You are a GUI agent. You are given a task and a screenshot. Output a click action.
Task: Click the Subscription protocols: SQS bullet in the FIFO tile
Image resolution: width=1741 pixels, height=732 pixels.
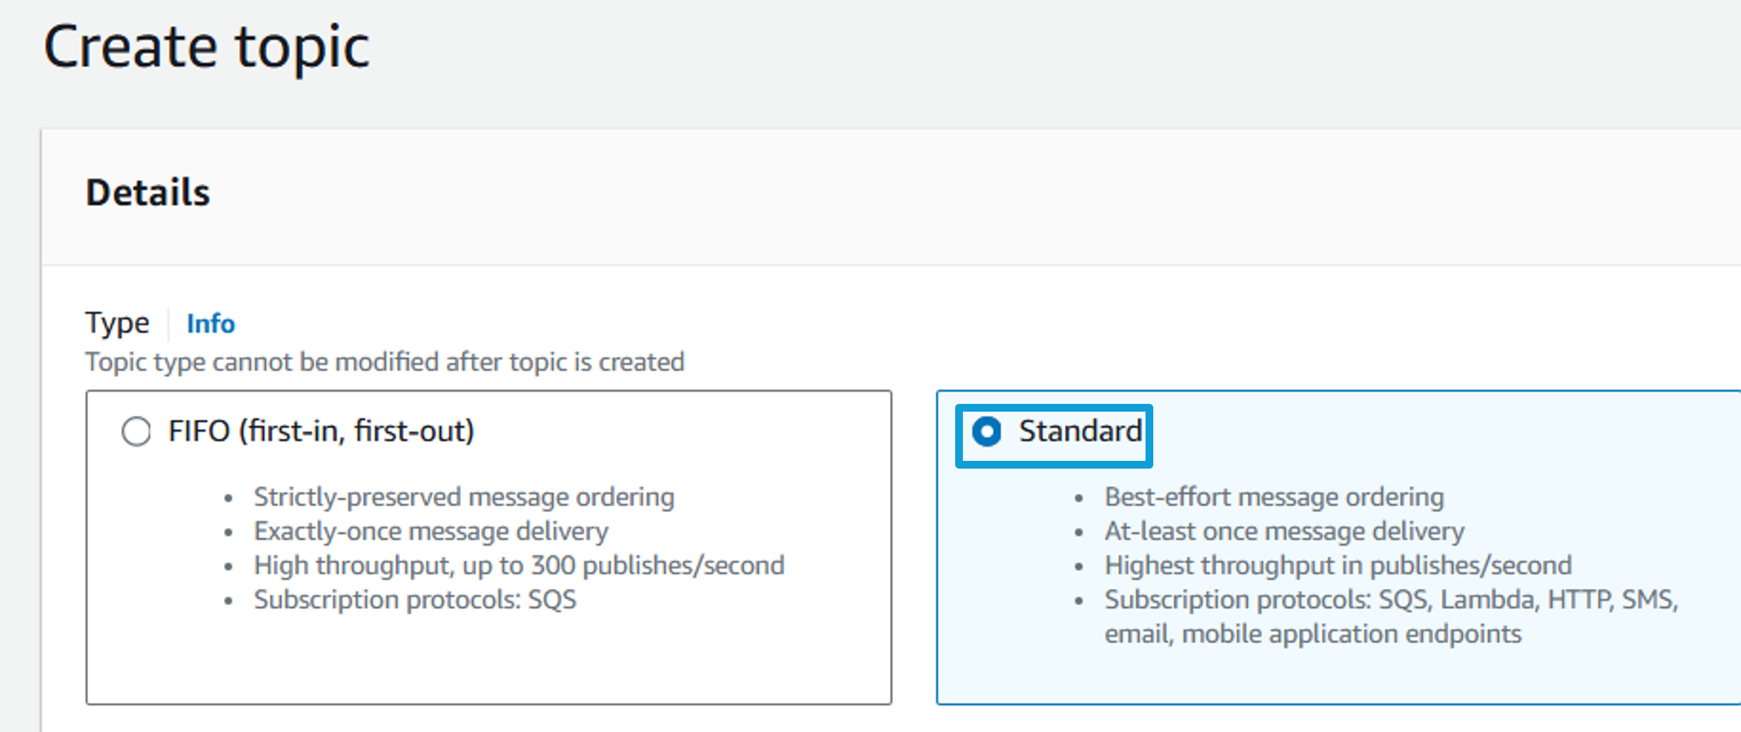coord(415,600)
